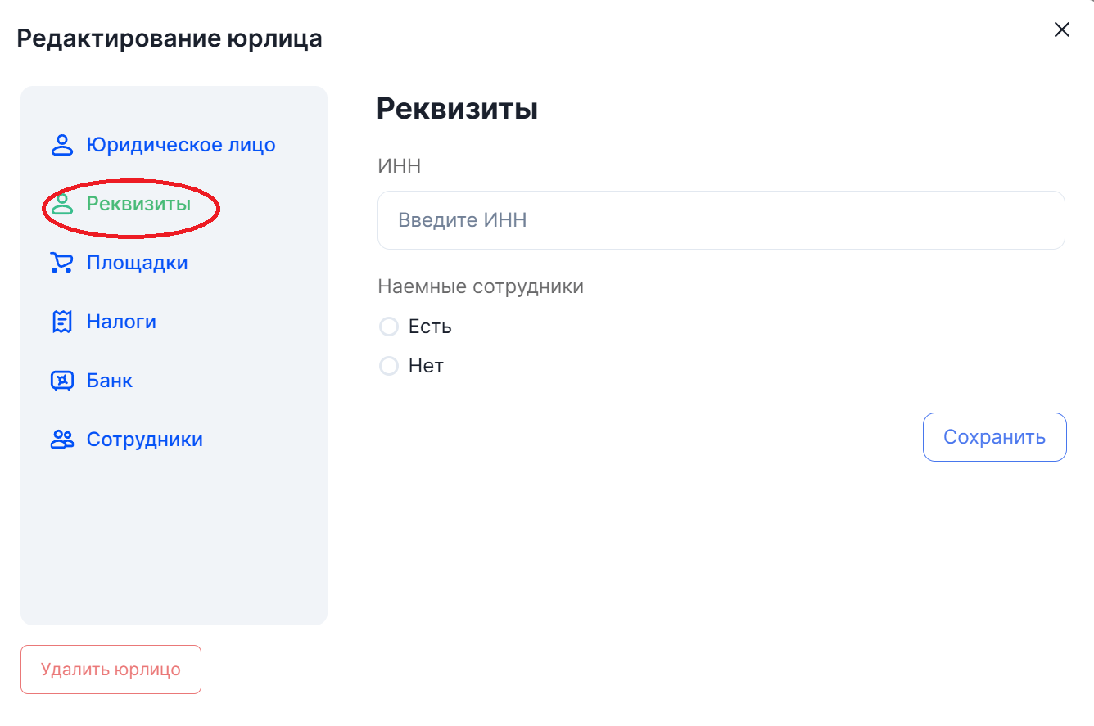
Task: Open the Банк section
Action: click(x=110, y=381)
